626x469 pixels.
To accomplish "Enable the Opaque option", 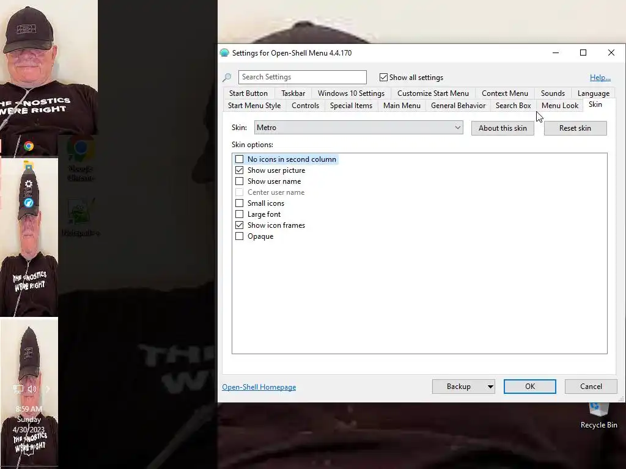I will pos(239,236).
